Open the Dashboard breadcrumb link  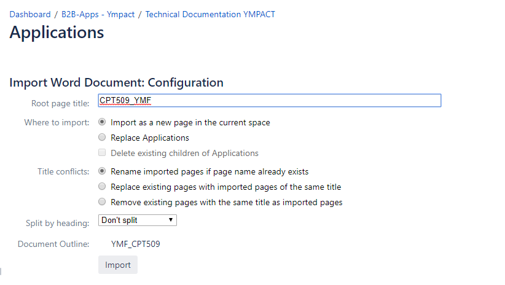click(30, 15)
